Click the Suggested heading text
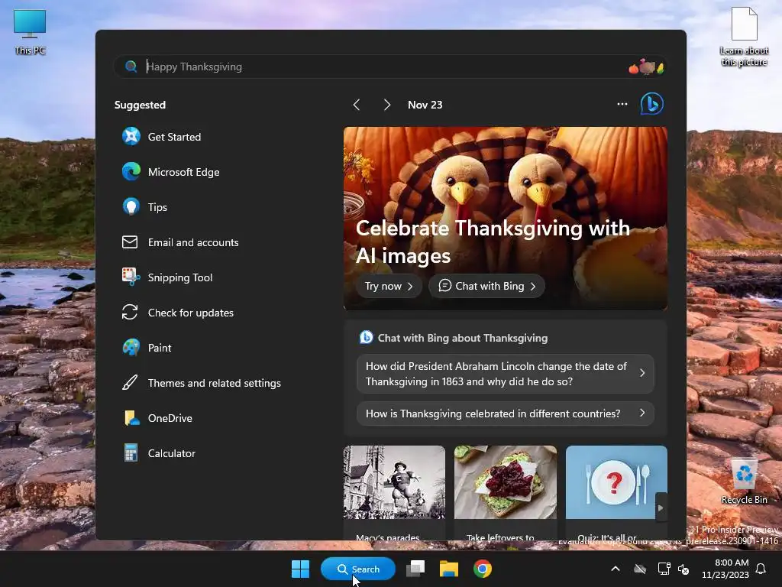Image resolution: width=782 pixels, height=587 pixels. (x=140, y=105)
